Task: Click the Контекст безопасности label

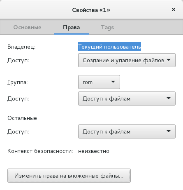Action: [x=40, y=151]
